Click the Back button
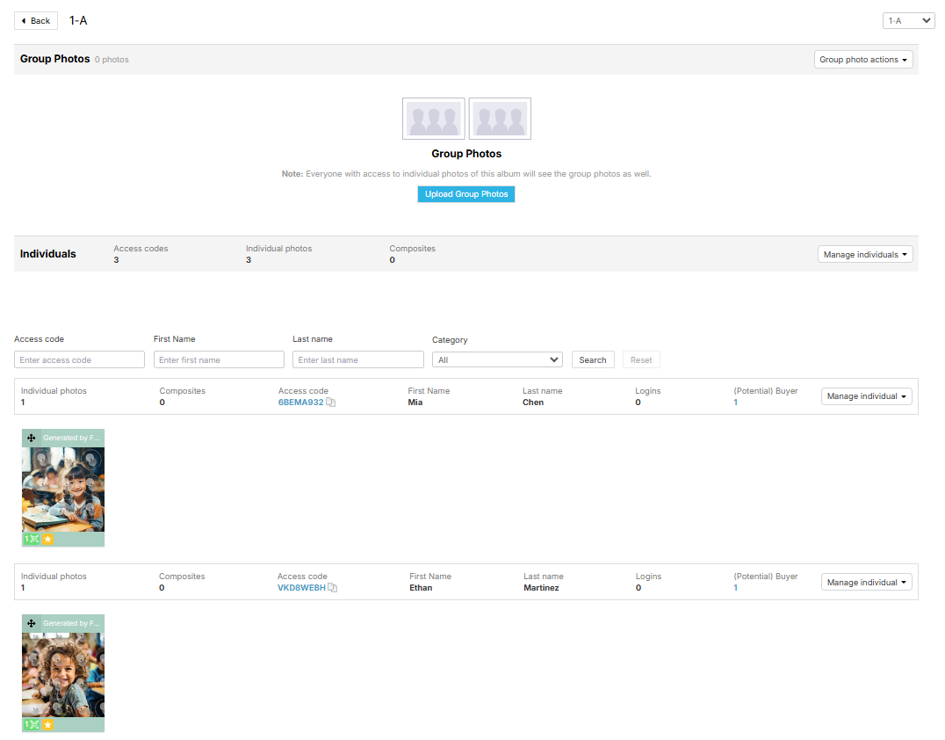Viewport: 945px width, 740px height. [x=35, y=20]
